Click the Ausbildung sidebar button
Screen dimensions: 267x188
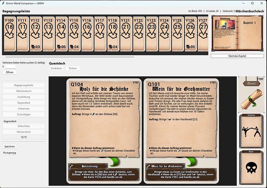point(24,97)
